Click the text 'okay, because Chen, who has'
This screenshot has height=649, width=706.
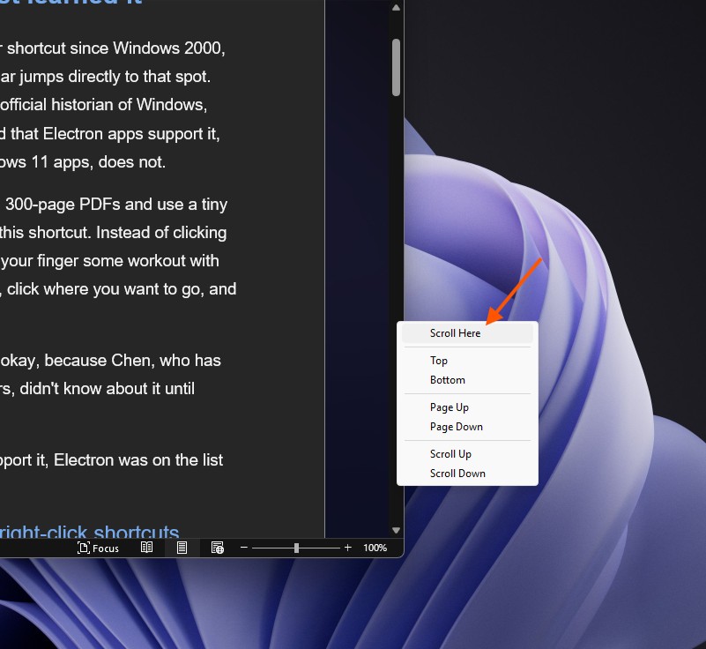[x=110, y=361]
